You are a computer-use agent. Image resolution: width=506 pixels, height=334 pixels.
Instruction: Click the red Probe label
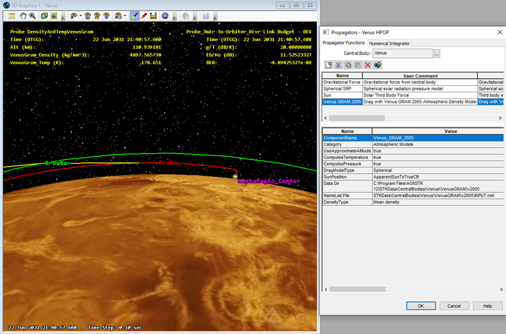click(x=168, y=163)
